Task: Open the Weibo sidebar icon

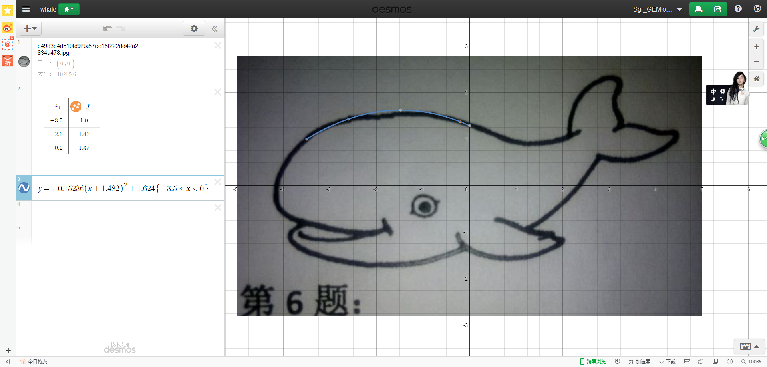Action: tap(8, 28)
